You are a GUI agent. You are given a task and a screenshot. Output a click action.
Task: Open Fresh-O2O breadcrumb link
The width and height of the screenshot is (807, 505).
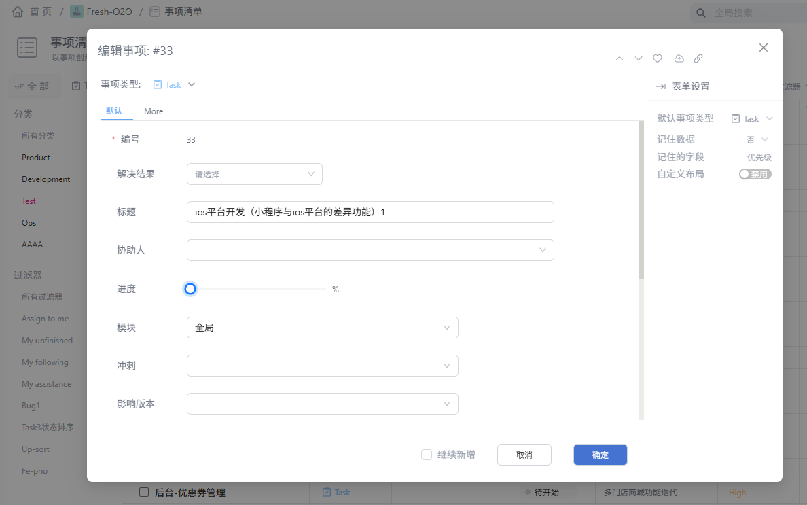[x=109, y=12]
